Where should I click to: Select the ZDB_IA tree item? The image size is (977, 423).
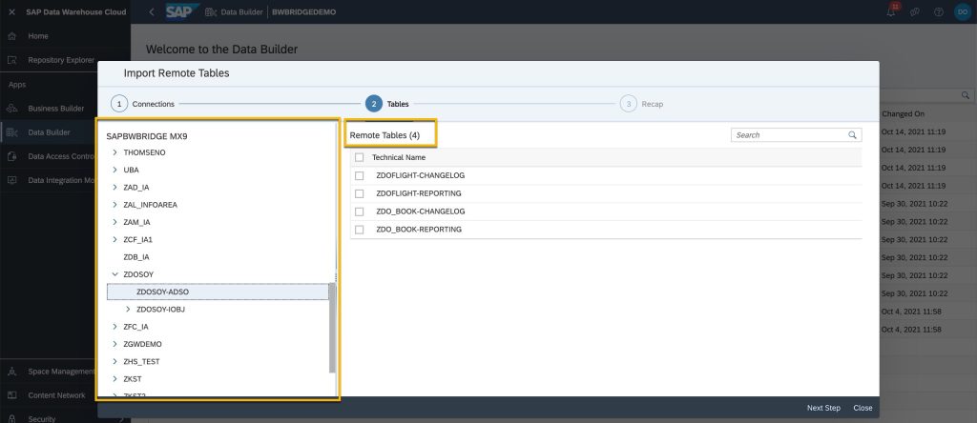coord(136,257)
